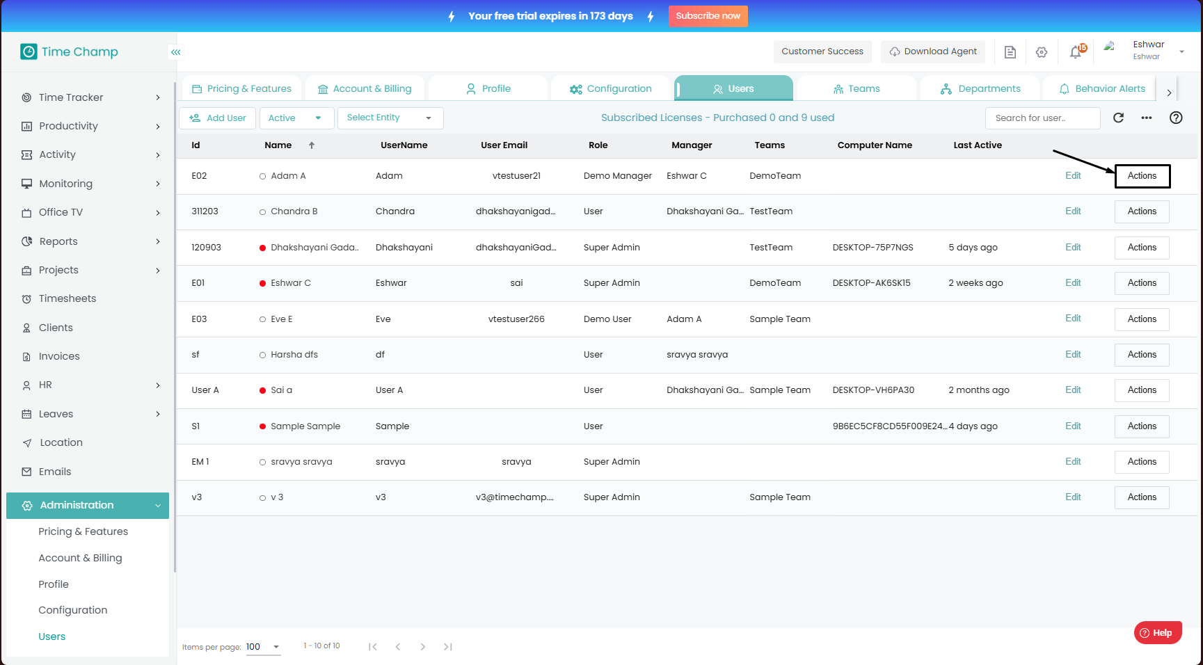Open the Account & Billing tab
The image size is (1203, 665).
coord(365,89)
